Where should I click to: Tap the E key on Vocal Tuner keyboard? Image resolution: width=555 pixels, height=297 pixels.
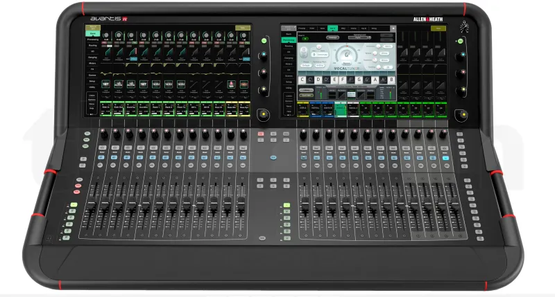pos(334,80)
